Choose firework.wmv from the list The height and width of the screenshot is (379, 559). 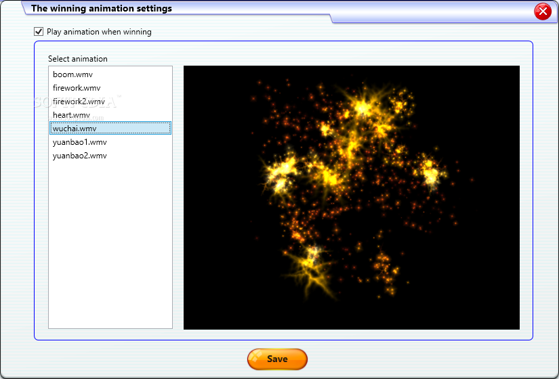pyautogui.click(x=110, y=88)
